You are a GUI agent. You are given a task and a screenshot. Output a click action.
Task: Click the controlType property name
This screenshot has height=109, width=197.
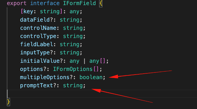[38, 36]
